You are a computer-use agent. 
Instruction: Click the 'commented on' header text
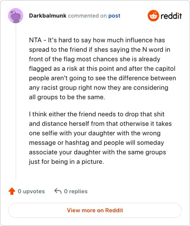click(87, 16)
